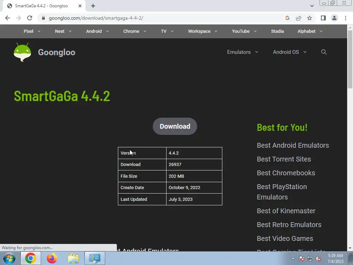Click the '26937' download count cell
The height and width of the screenshot is (265, 353).
[194, 165]
